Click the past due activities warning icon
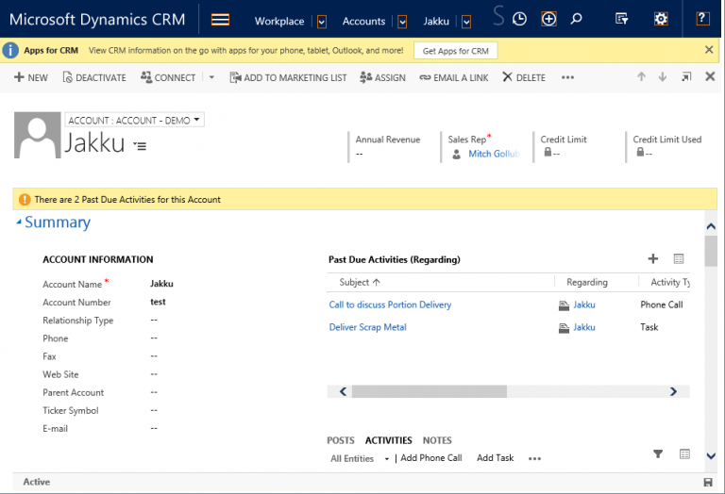725x494 pixels. [24, 200]
